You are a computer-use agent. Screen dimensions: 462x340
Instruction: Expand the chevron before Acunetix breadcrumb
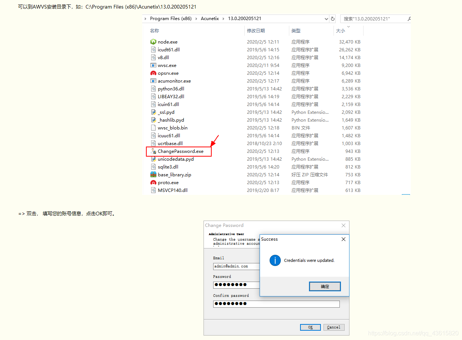tap(197, 19)
